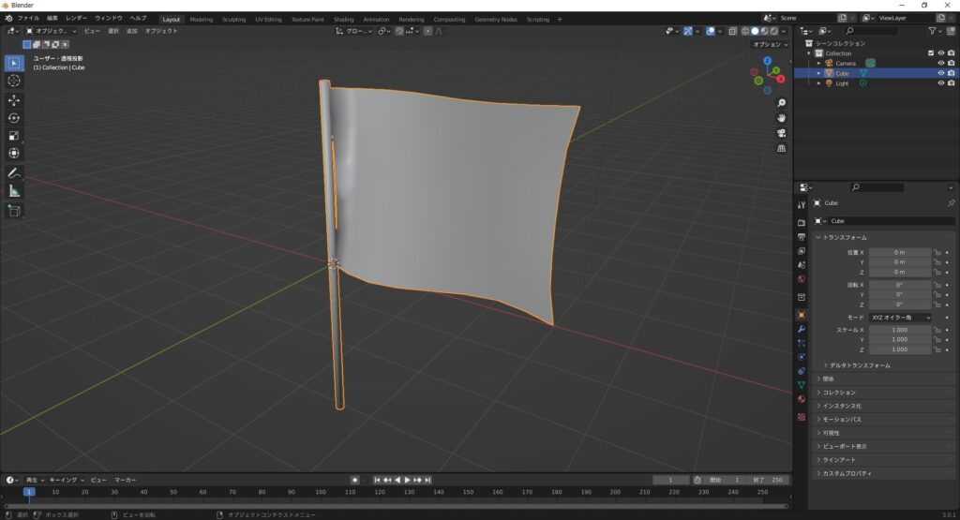The image size is (960, 520).
Task: Open the Modifier properties wrench tab
Action: (802, 329)
